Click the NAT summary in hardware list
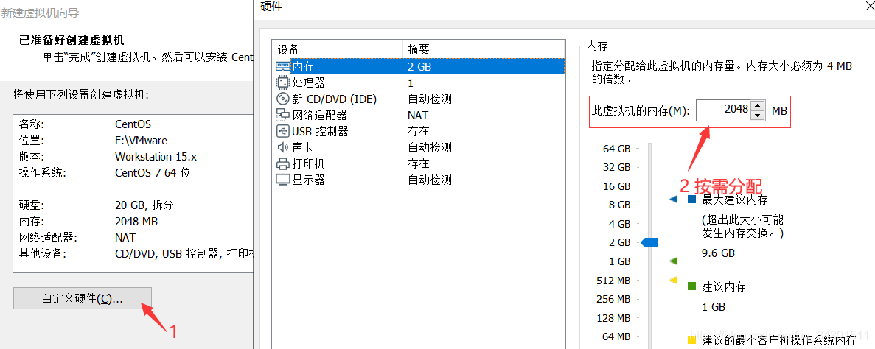Screen dimensions: 875x349 pyautogui.click(x=418, y=115)
